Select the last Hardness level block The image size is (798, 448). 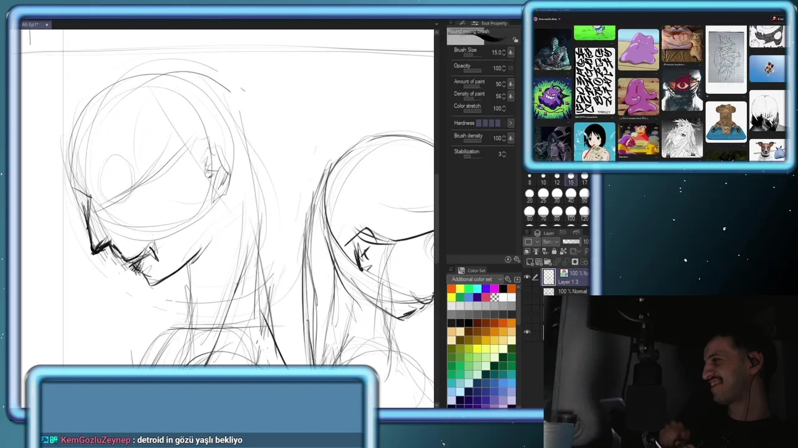coord(498,123)
